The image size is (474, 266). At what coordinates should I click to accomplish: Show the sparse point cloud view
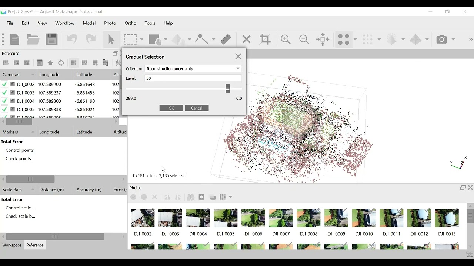tap(344, 40)
